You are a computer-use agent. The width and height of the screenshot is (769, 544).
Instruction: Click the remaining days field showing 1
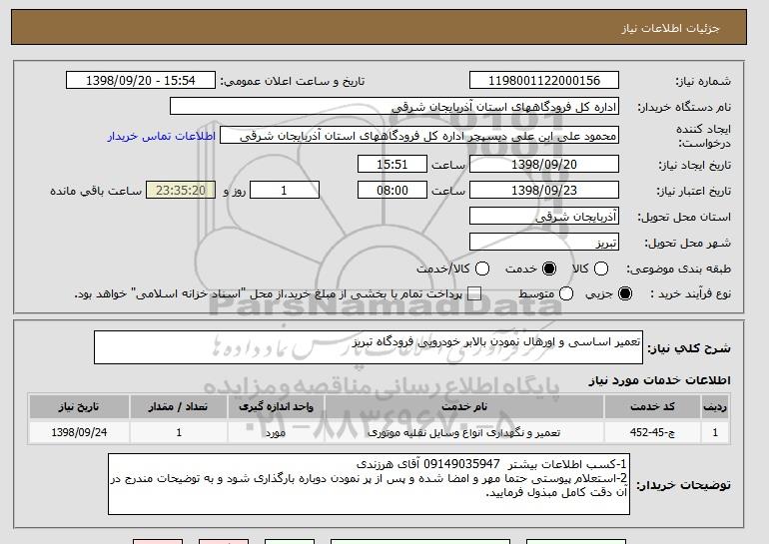(285, 191)
